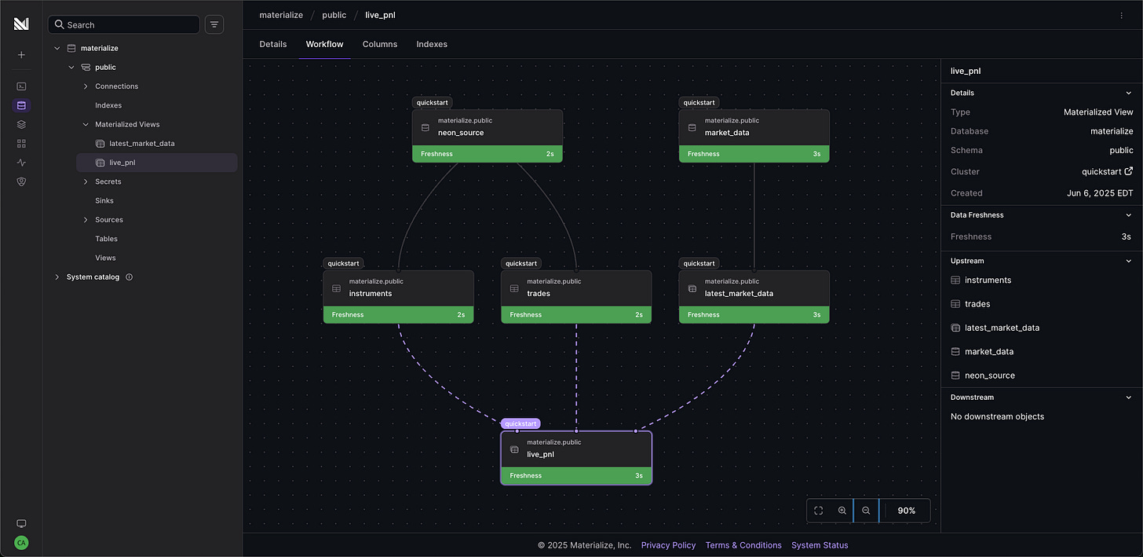Click the live_pnl node icon

click(514, 449)
